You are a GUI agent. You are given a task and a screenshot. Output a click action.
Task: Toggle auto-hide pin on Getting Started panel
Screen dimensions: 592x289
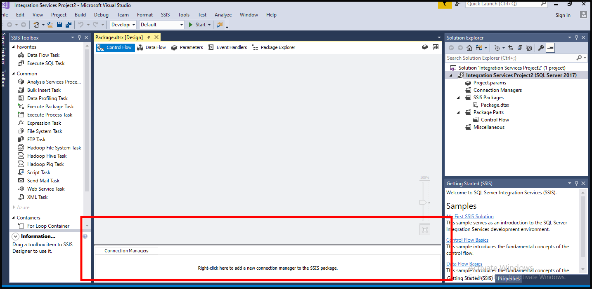[x=576, y=183]
